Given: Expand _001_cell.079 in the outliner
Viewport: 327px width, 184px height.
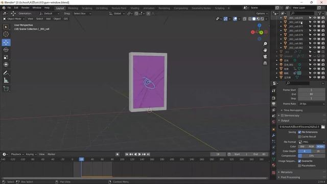Looking at the screenshot, I should coord(281,35).
